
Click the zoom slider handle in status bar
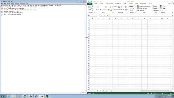[163, 93]
